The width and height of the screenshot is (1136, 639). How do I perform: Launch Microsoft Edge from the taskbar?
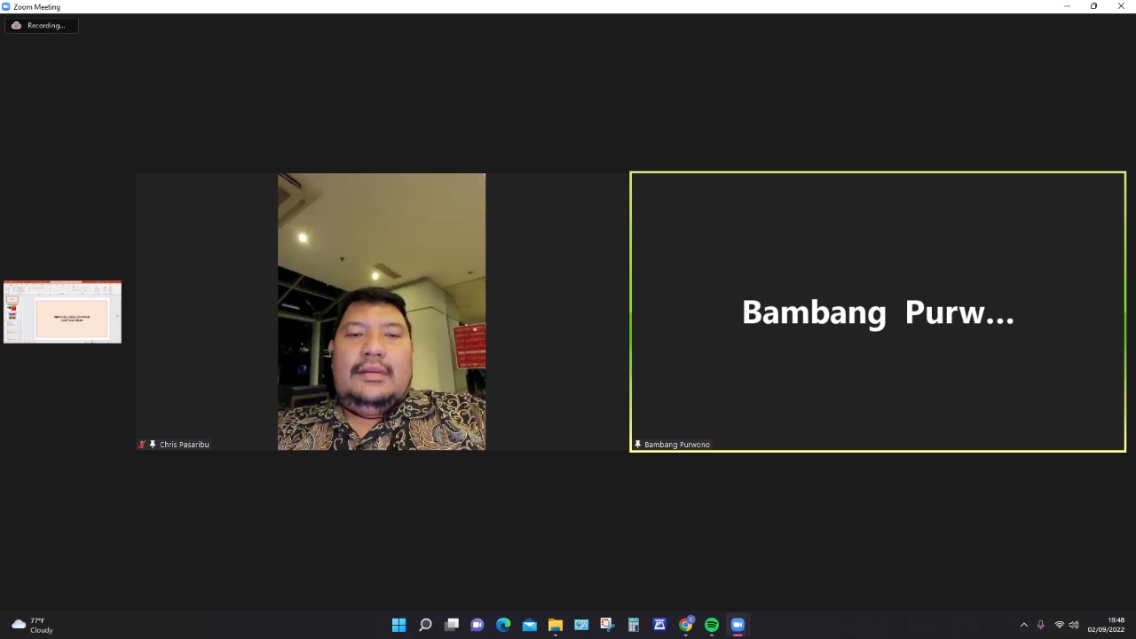[x=503, y=625]
